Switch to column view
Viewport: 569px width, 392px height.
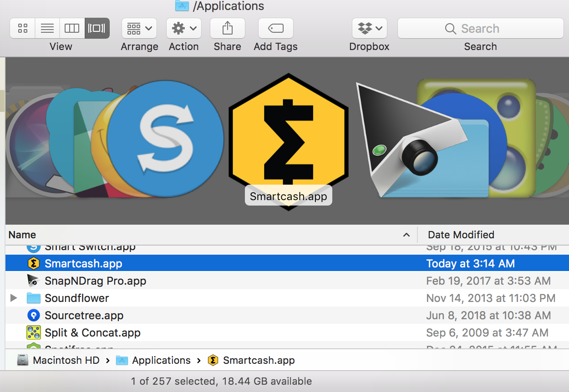click(x=72, y=29)
